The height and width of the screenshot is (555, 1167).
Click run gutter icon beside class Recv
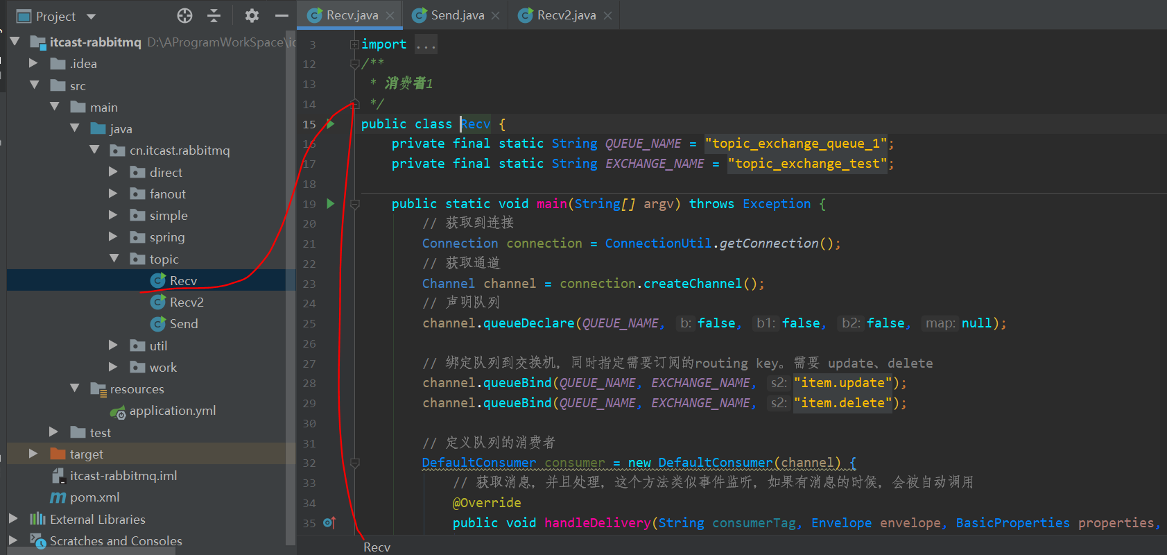coord(331,124)
